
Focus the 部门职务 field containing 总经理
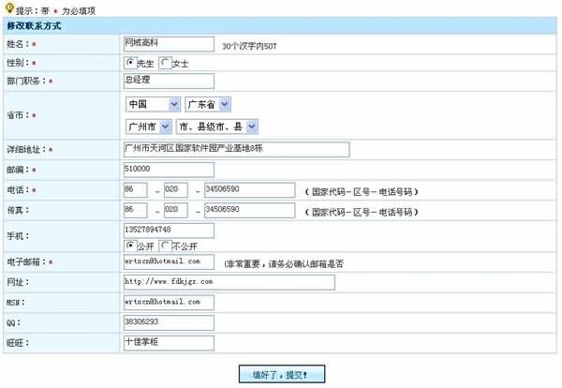169,81
